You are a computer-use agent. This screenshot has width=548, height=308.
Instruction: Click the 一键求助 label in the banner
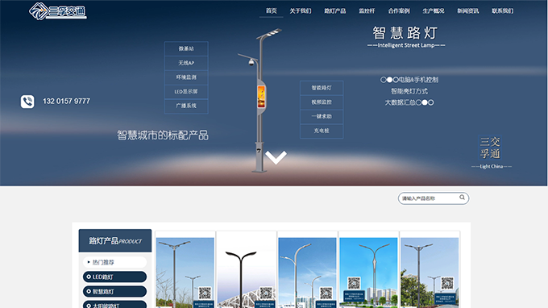pos(322,116)
